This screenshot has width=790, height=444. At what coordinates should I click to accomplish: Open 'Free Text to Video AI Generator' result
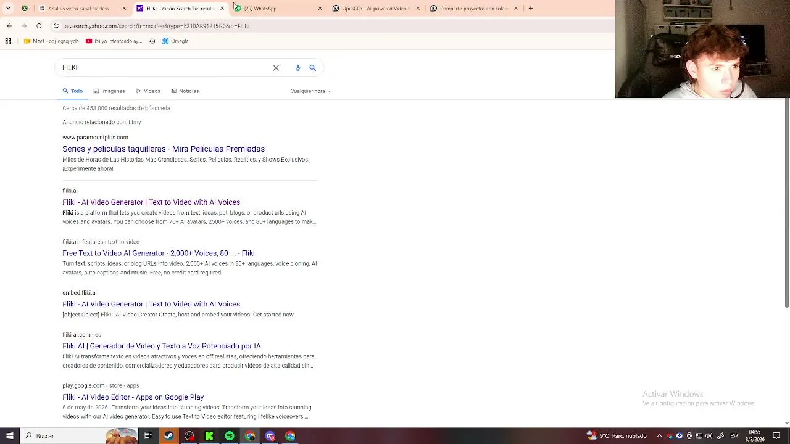pyautogui.click(x=159, y=253)
